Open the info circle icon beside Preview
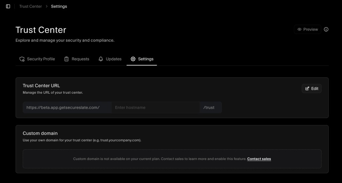The image size is (342, 183). point(326,29)
